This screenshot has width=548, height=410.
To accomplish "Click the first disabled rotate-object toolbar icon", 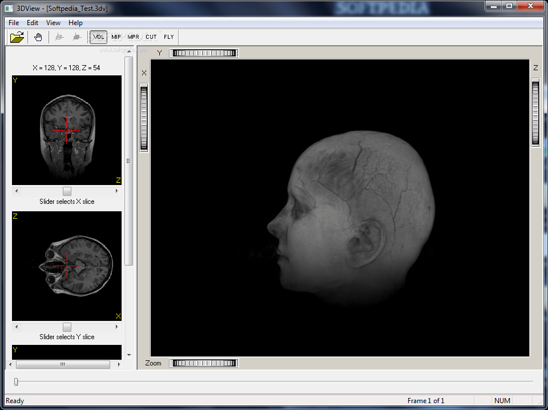I will (x=59, y=37).
